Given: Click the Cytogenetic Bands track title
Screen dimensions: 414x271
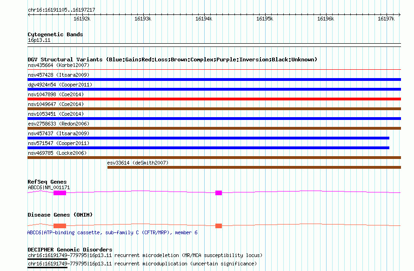Looking at the screenshot, I should pos(55,34).
